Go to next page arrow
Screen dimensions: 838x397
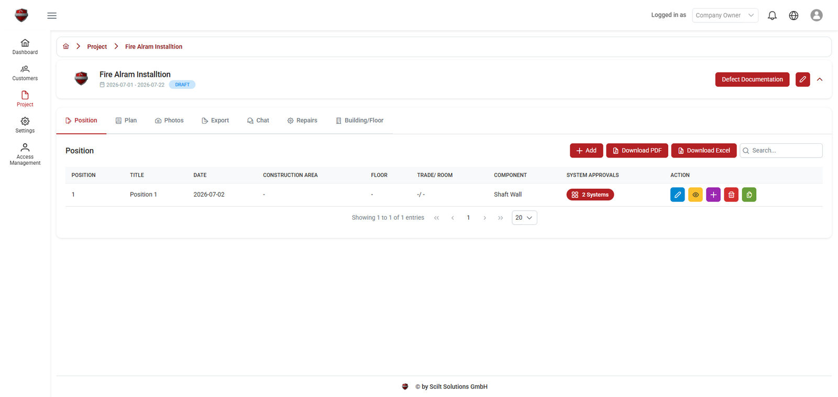click(484, 218)
